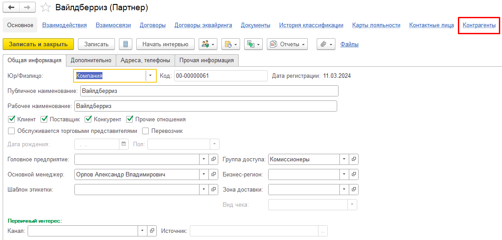The height and width of the screenshot is (240, 502).
Task: Open the create-based-on green icon dropdown
Action: (x=253, y=44)
